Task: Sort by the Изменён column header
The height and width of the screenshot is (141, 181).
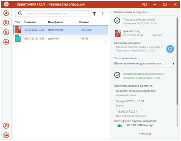Action: point(30,22)
